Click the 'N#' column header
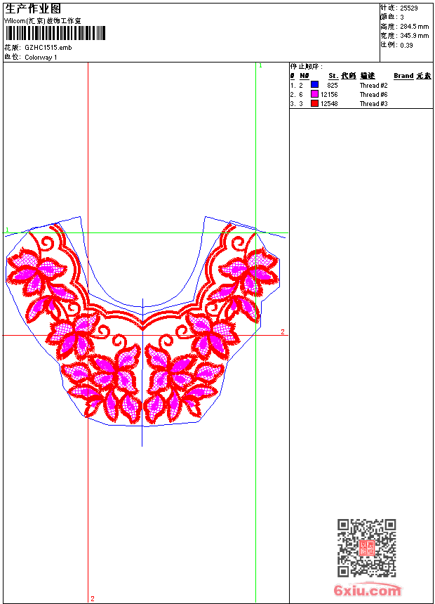The height and width of the screenshot is (604, 435). (304, 76)
